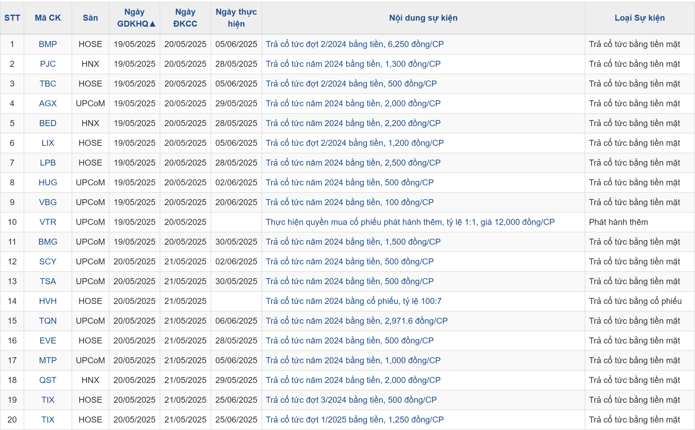Sort by Ngày GDKHQ column arrow
The height and width of the screenshot is (430, 695).
152,24
